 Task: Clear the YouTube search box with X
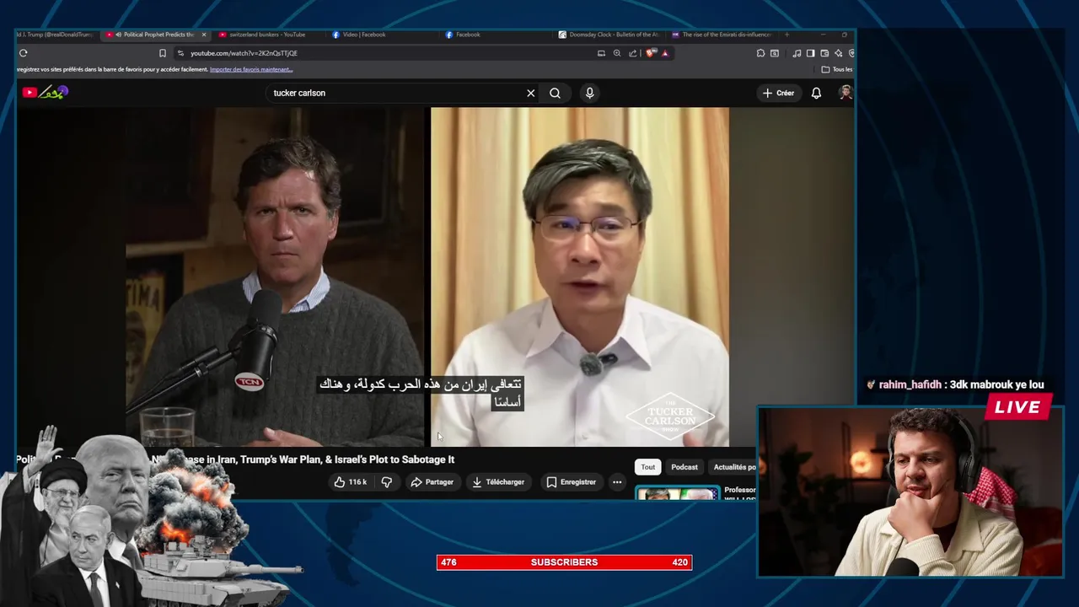click(x=530, y=93)
